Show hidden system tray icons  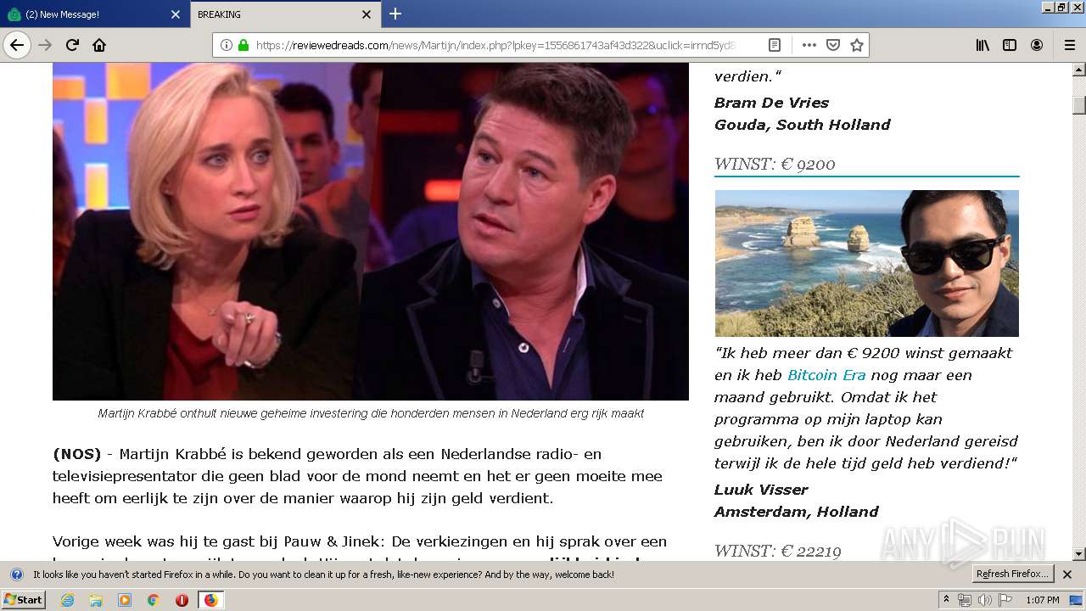point(947,600)
